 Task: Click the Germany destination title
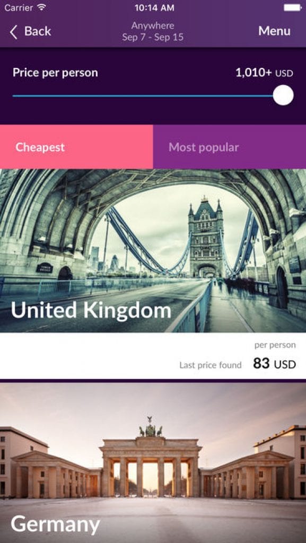(x=55, y=524)
